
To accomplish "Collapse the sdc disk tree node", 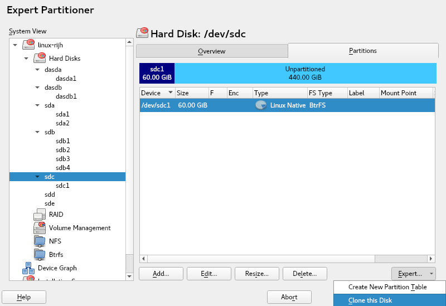I will [x=37, y=177].
